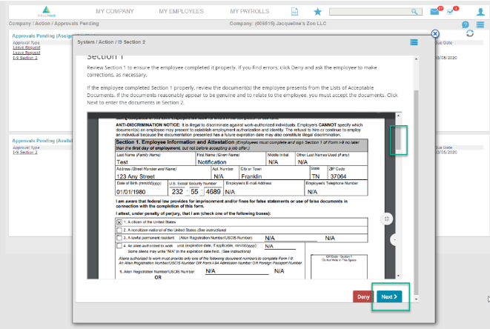Check the alien authorized to work box
The width and height of the screenshot is (490, 329).
(119, 246)
